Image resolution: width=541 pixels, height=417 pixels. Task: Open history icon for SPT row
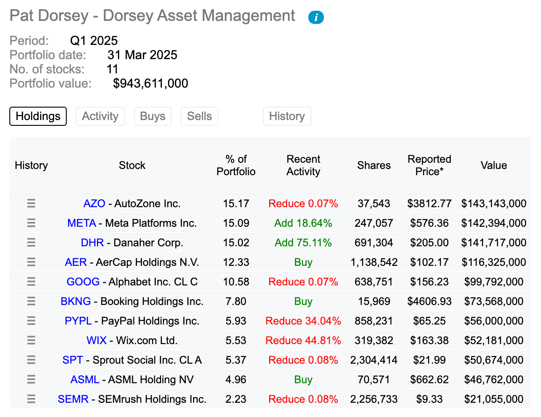[31, 360]
